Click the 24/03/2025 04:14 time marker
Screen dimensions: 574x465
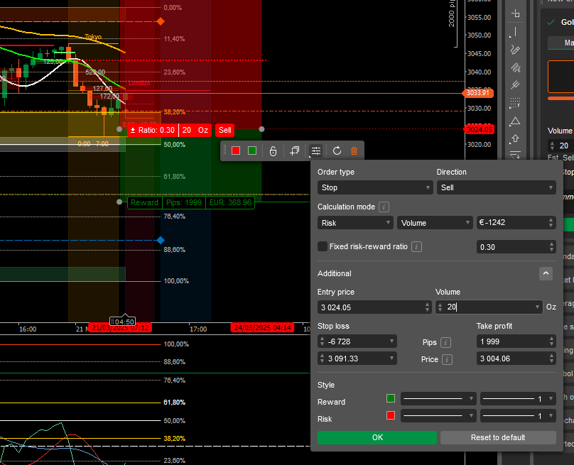tap(262, 328)
